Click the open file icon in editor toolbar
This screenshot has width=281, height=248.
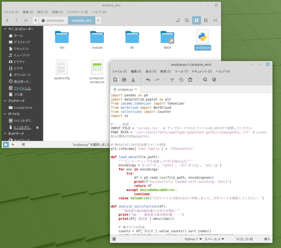tap(124, 80)
